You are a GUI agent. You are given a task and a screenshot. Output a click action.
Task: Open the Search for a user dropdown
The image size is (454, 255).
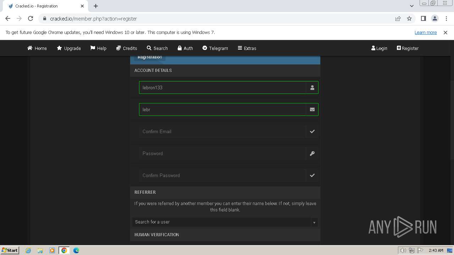(225, 222)
